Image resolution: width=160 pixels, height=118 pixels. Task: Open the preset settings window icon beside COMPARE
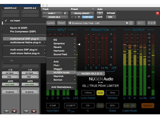click(79, 17)
